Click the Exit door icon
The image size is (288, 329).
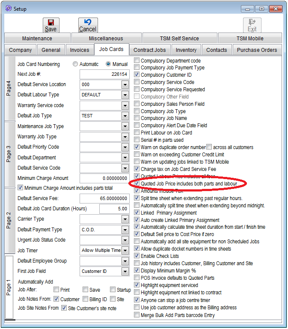coord(252,22)
